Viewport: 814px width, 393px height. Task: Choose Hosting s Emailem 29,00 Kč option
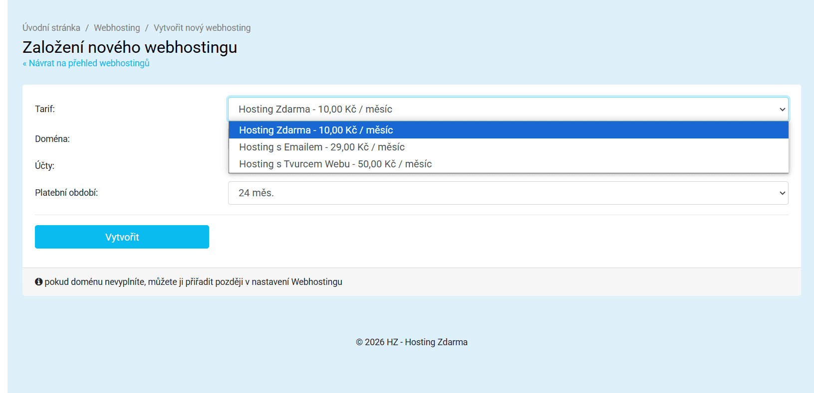[321, 147]
